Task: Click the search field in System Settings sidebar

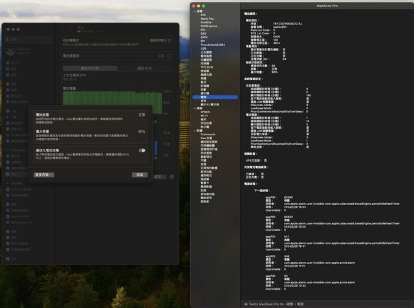Action: [x=28, y=39]
